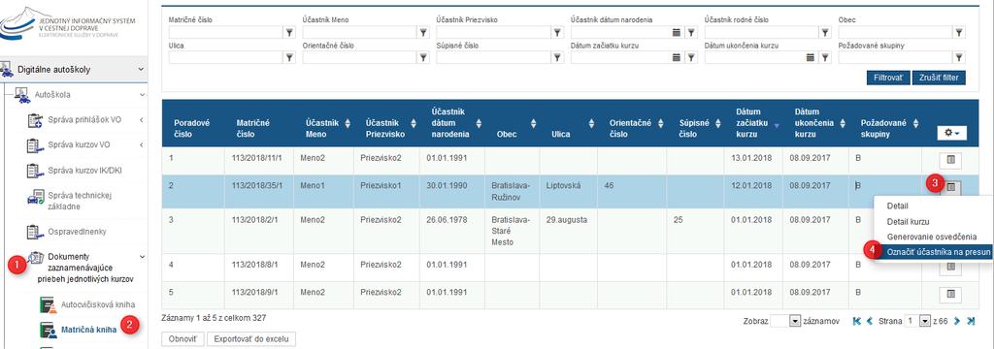Open row actions icon for 113/2018/8/1
Viewport: 994px width, 349px height.
(x=950, y=267)
